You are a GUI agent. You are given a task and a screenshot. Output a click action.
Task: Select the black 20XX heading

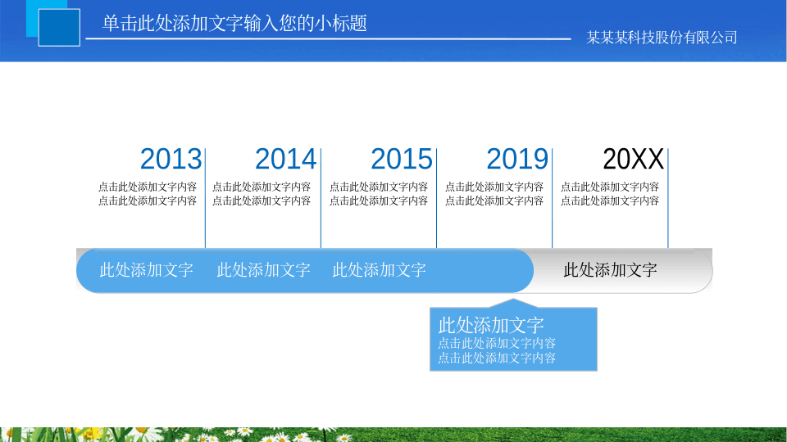point(633,159)
